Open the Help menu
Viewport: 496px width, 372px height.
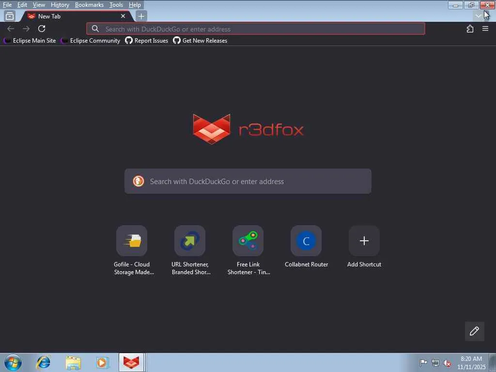point(135,5)
